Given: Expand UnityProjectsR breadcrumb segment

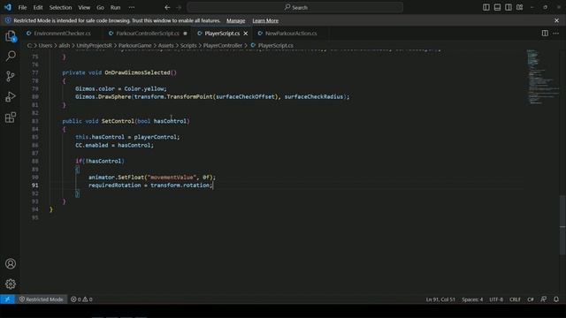Looking at the screenshot, I should (x=95, y=45).
